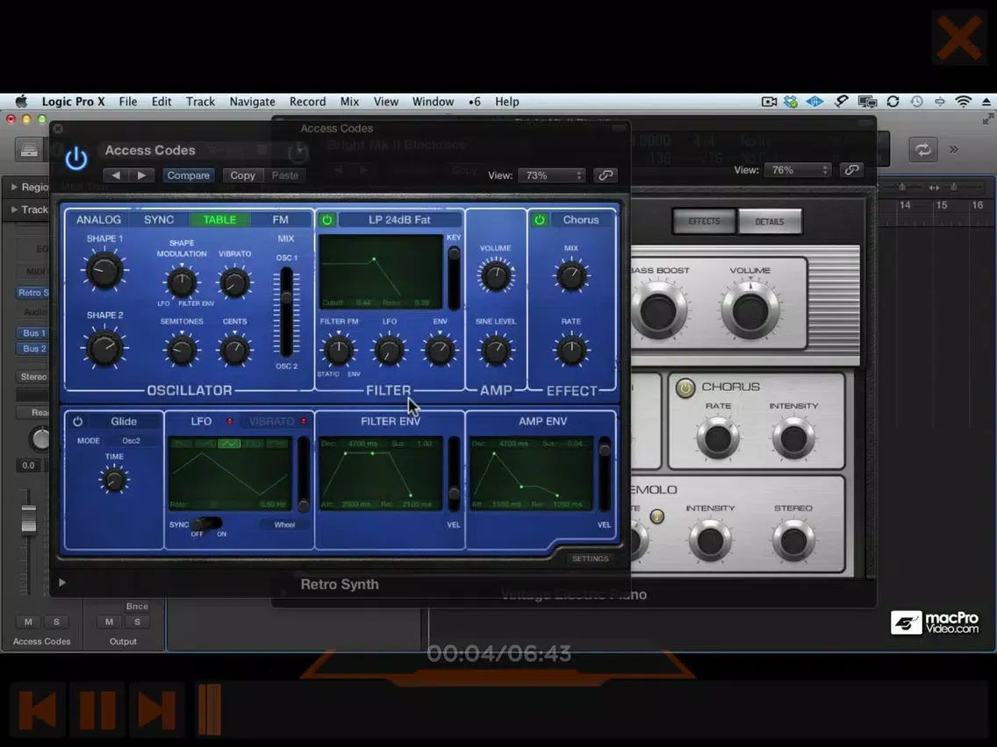Solo the Access Codes channel strip

[56, 622]
